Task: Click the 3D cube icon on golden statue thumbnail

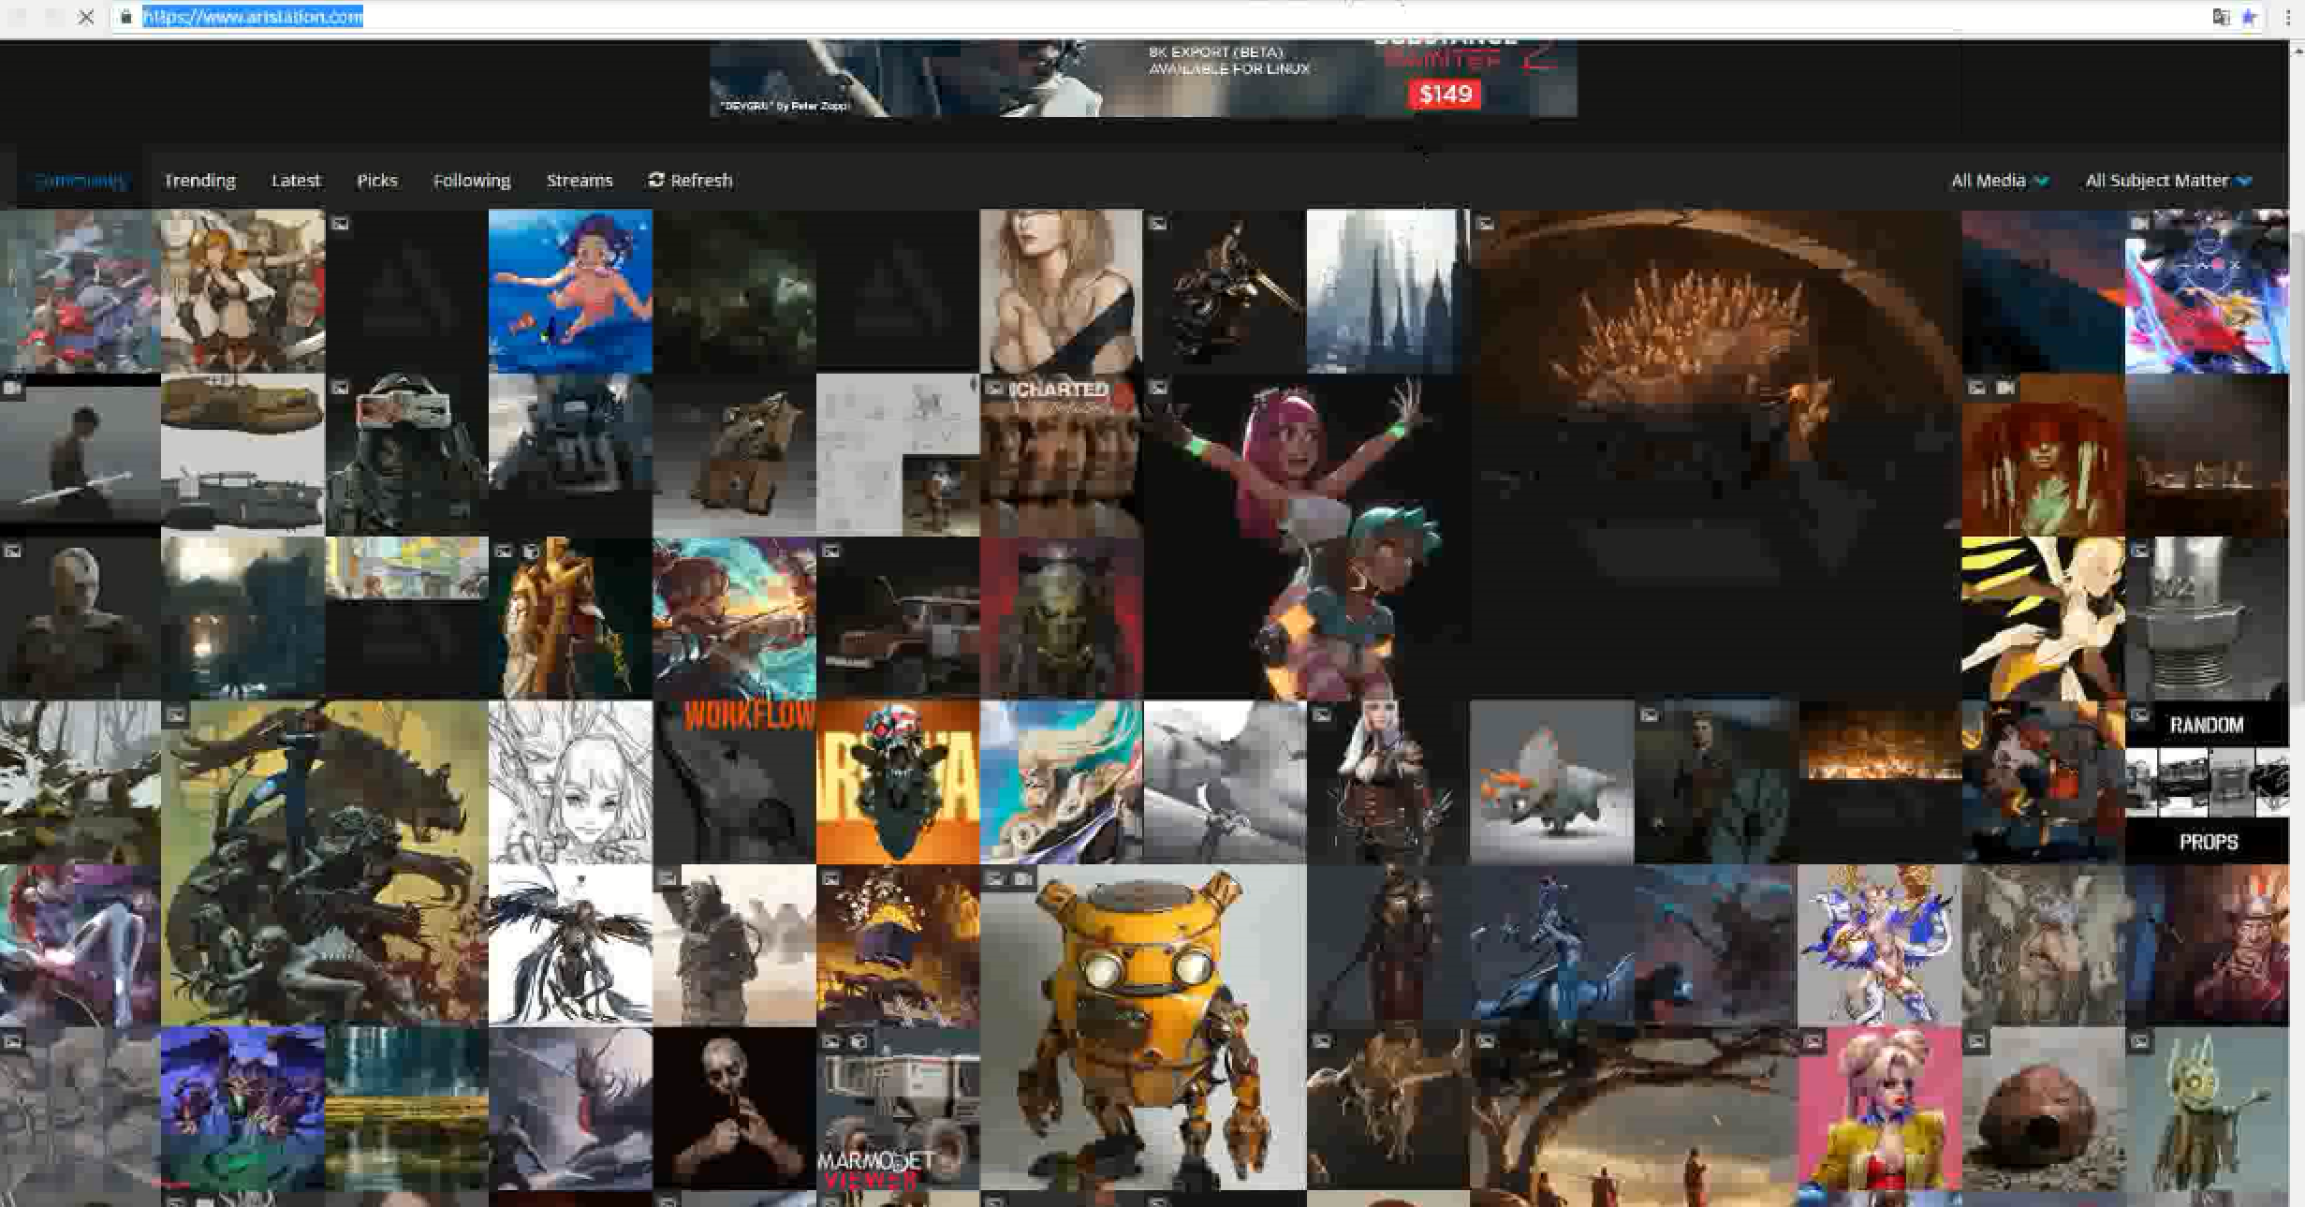Action: pos(531,552)
